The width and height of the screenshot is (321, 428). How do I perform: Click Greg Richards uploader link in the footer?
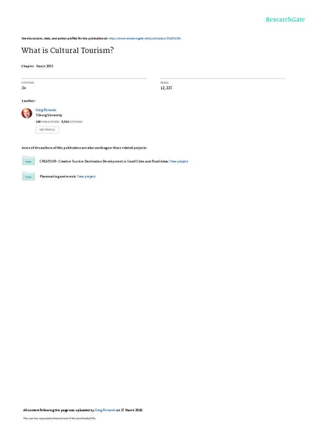[x=105, y=410]
